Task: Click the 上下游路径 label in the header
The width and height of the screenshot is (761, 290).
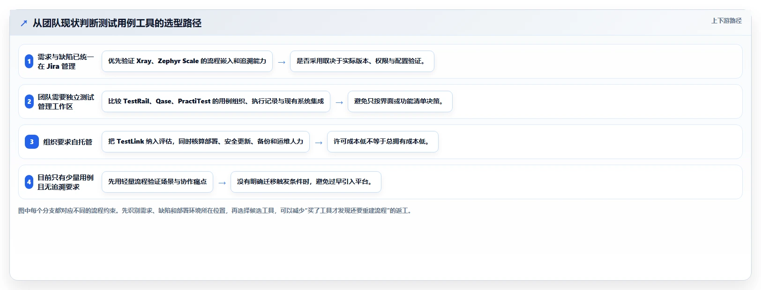Action: (x=726, y=21)
